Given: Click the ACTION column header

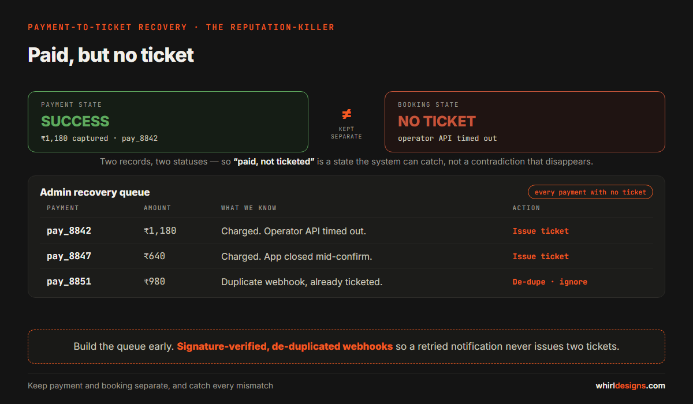Looking at the screenshot, I should (x=526, y=208).
